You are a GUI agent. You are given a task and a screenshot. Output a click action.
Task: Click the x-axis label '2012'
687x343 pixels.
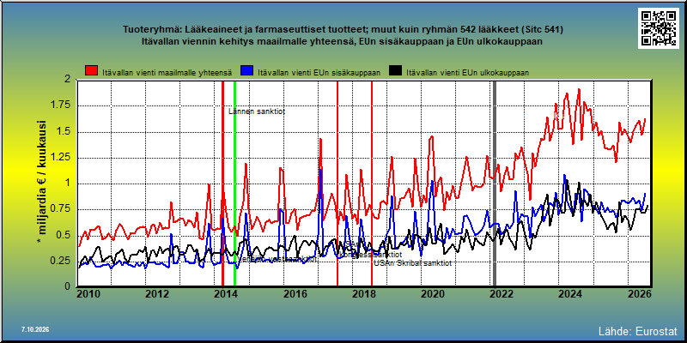[157, 294]
